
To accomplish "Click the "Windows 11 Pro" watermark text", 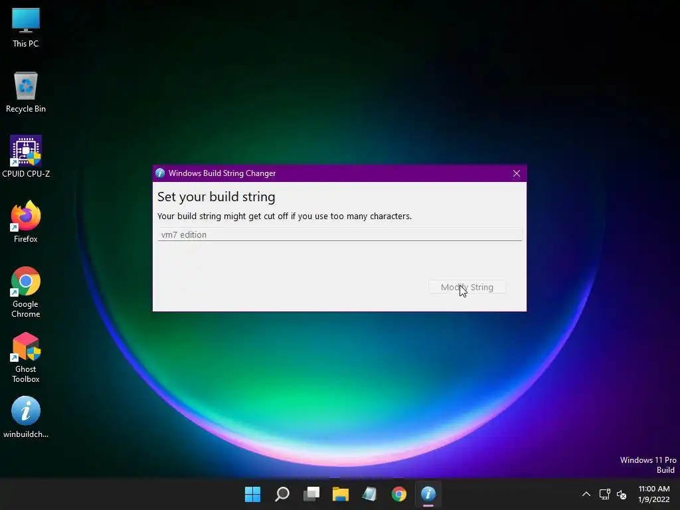I will pos(648,460).
